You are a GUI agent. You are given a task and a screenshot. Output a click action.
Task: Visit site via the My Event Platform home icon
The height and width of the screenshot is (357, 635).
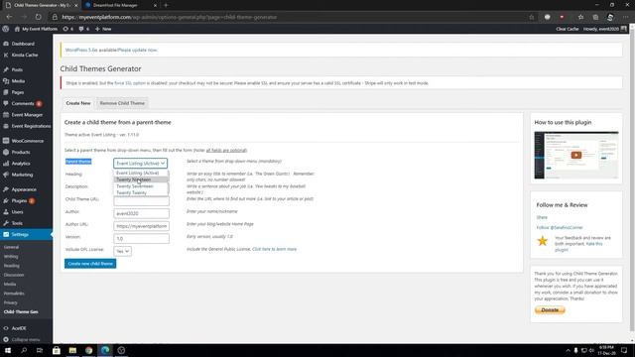[x=36, y=29]
